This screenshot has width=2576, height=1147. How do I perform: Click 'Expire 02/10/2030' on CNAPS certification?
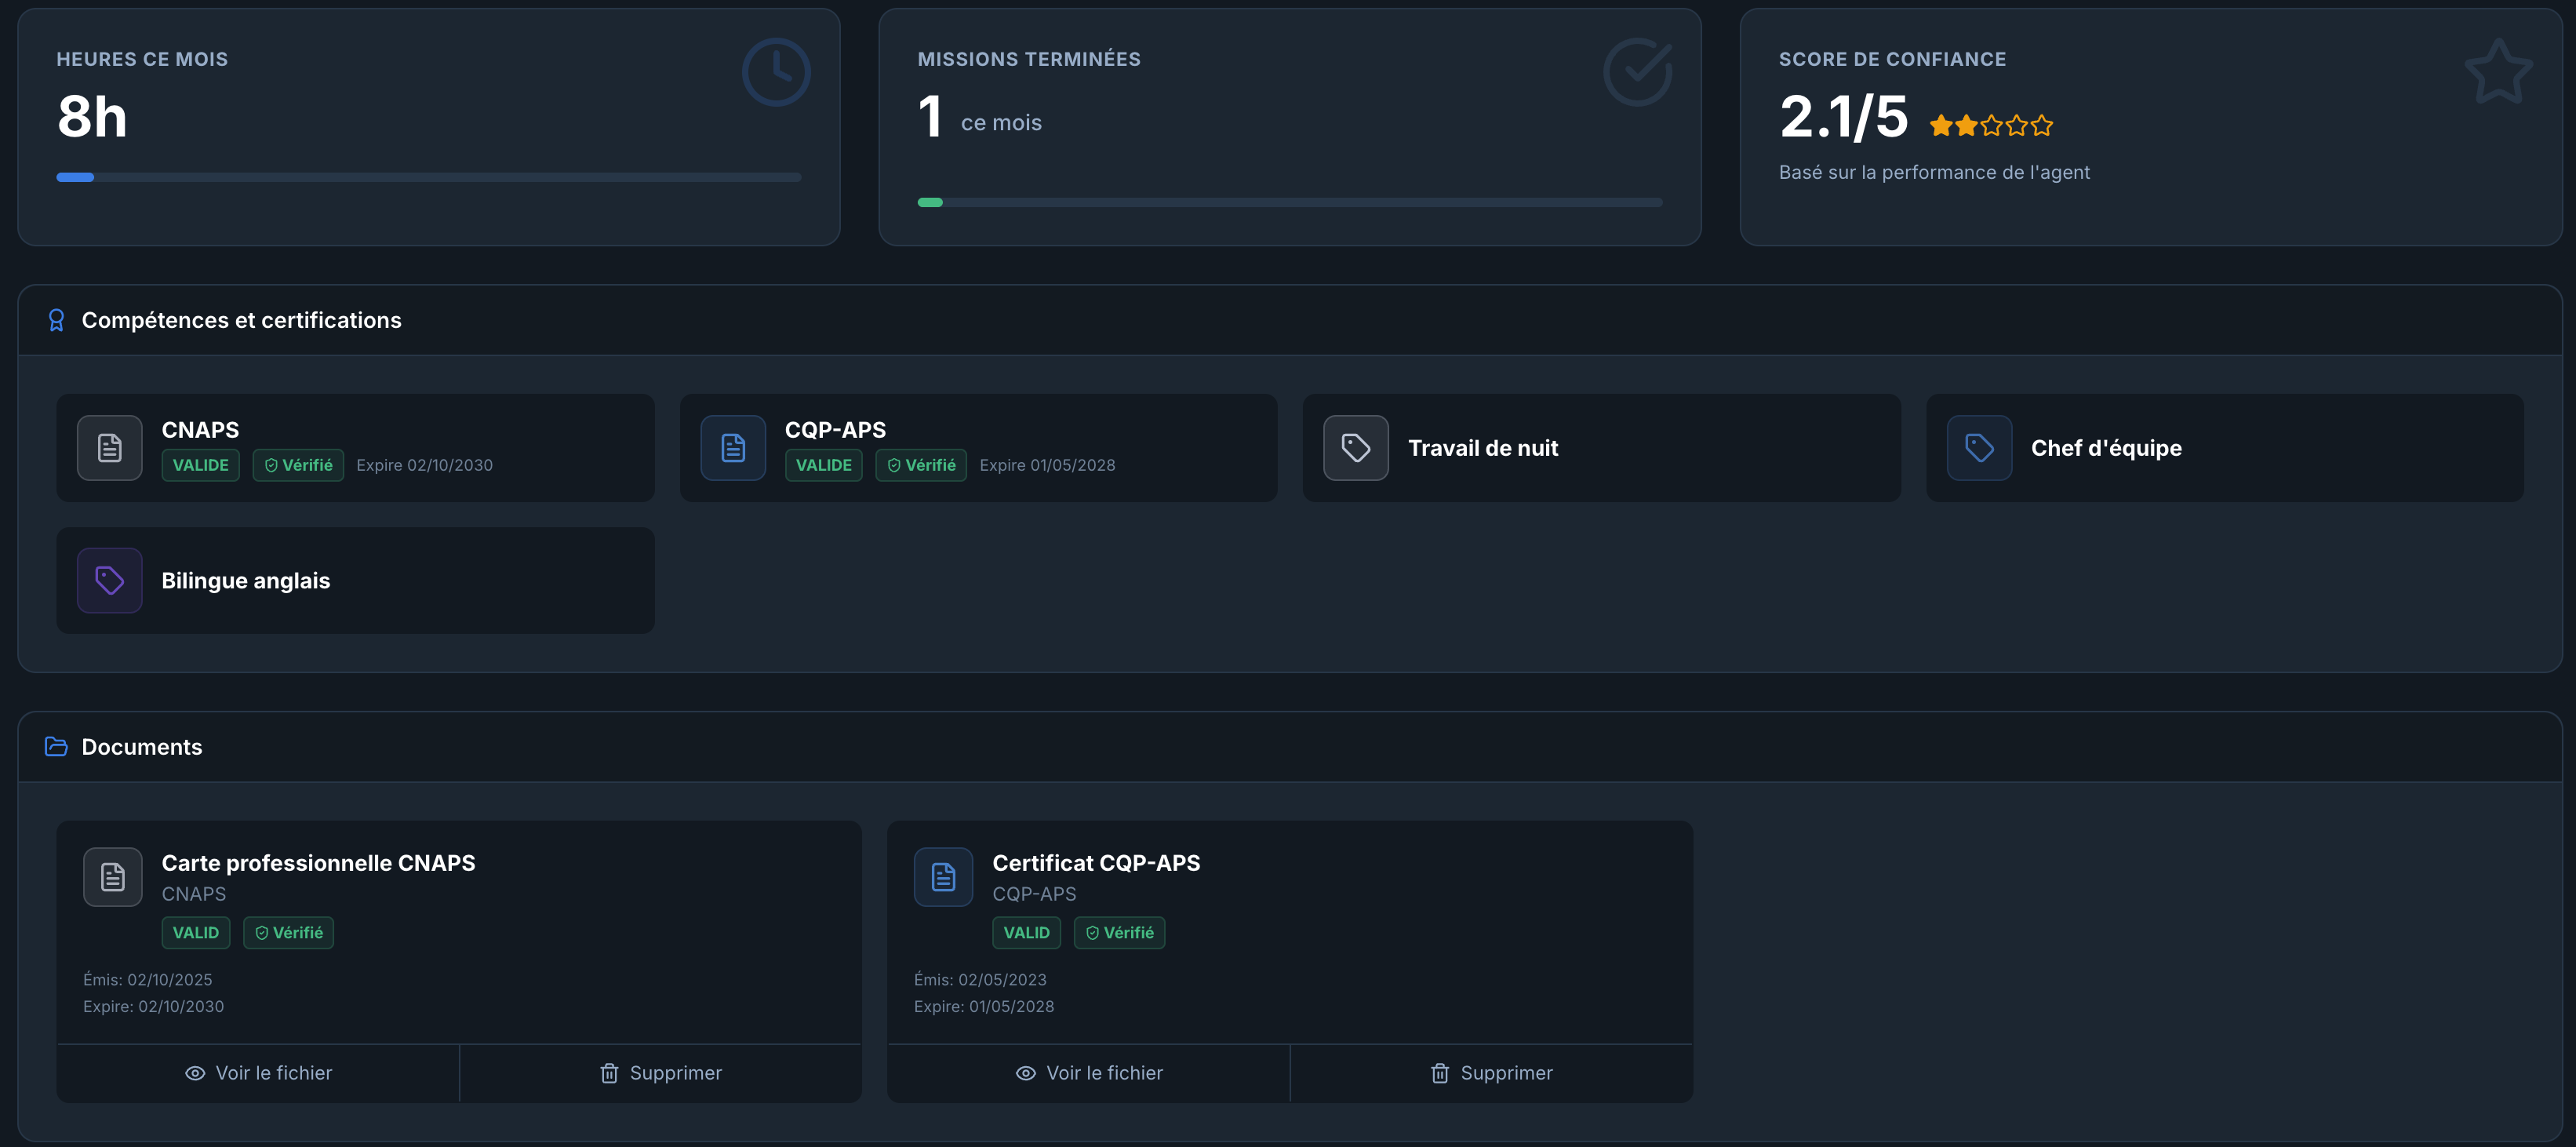pos(424,465)
